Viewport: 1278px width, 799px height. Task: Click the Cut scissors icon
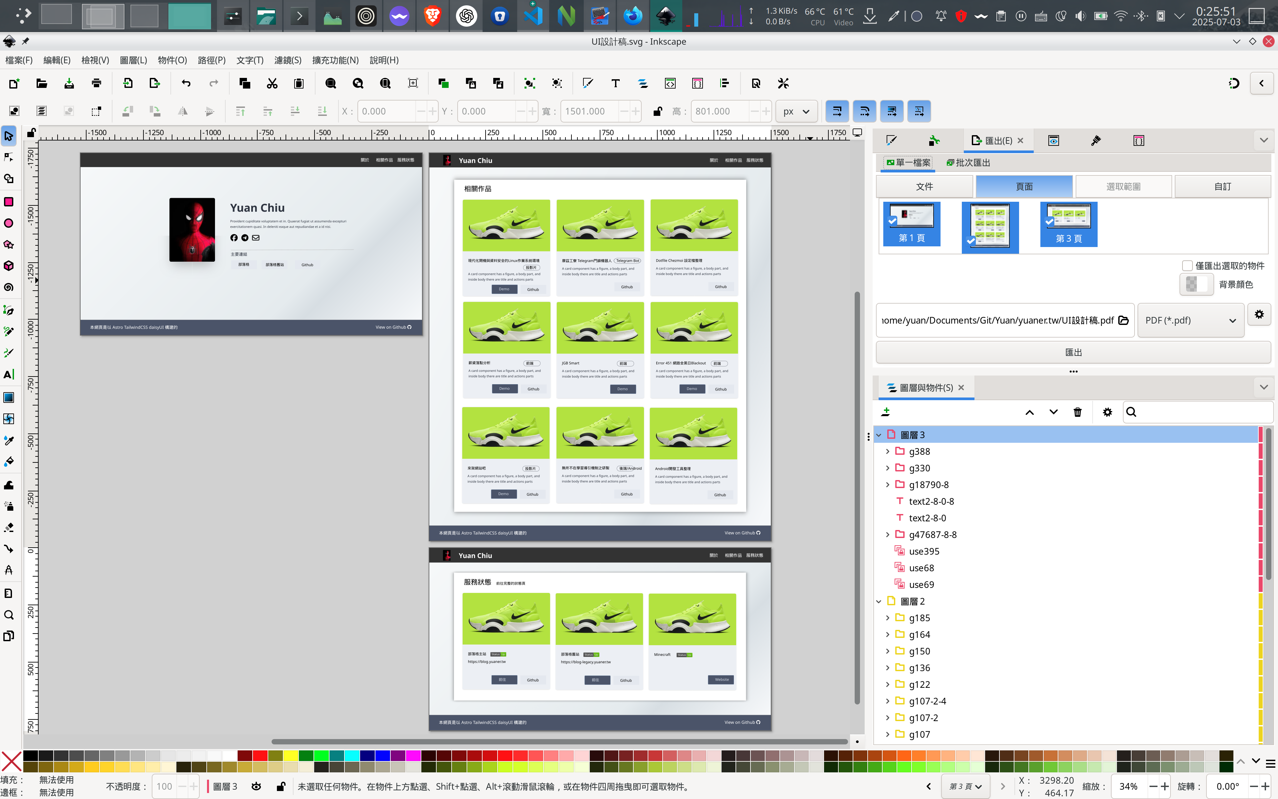pyautogui.click(x=272, y=84)
